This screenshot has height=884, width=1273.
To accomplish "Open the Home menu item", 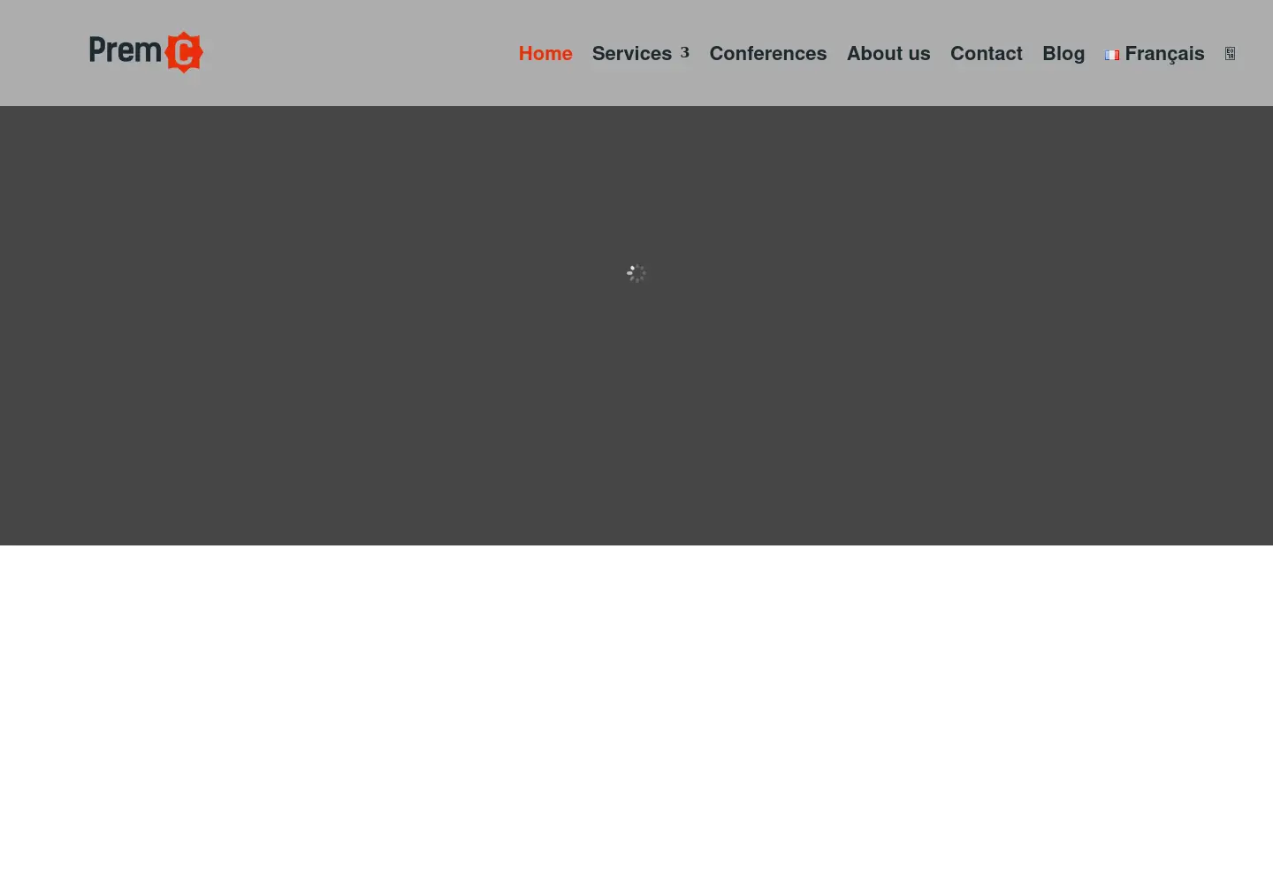I will click(545, 54).
